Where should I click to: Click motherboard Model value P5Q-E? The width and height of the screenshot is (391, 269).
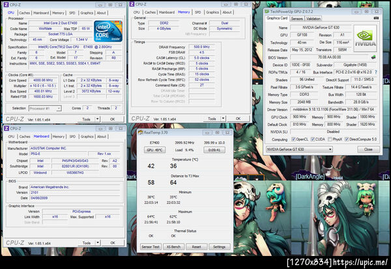58,154
